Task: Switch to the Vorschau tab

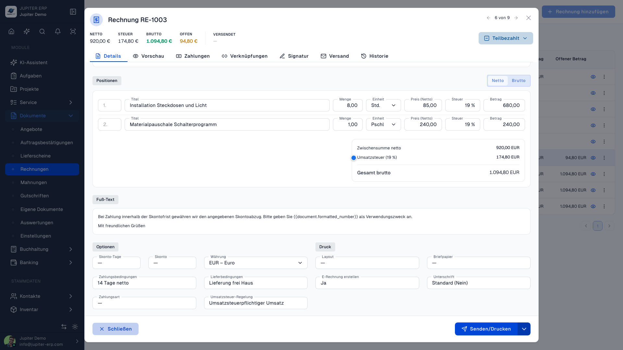Action: click(x=148, y=56)
